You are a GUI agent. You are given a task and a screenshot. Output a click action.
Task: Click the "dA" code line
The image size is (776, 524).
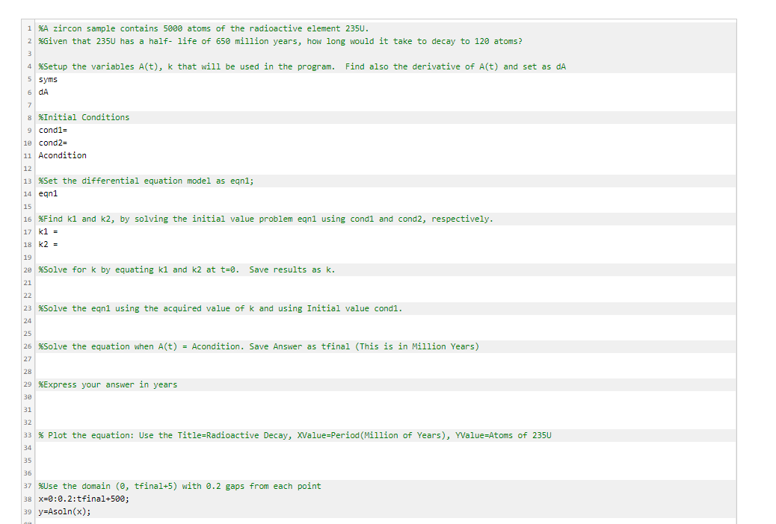[x=43, y=93]
